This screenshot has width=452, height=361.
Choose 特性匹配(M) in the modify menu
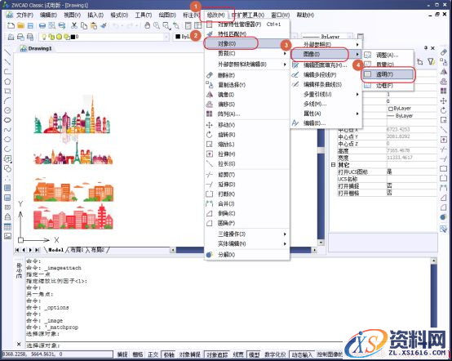pyautogui.click(x=246, y=34)
